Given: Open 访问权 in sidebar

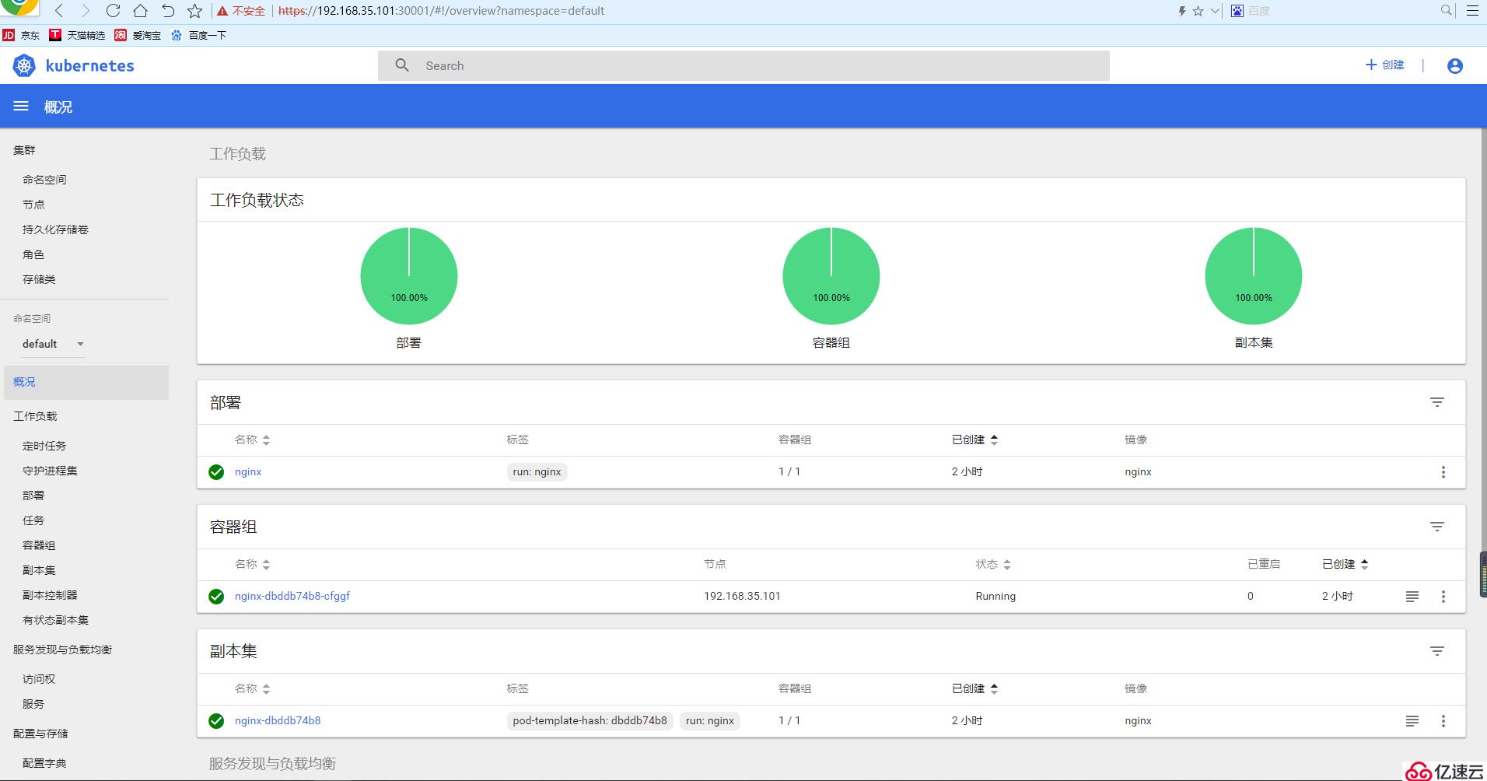Looking at the screenshot, I should point(39,679).
